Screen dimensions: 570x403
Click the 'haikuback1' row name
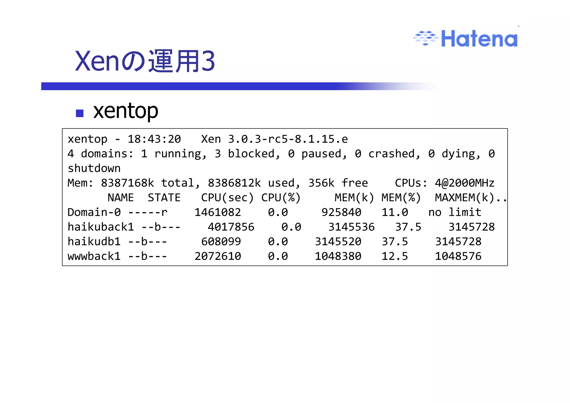pyautogui.click(x=101, y=227)
